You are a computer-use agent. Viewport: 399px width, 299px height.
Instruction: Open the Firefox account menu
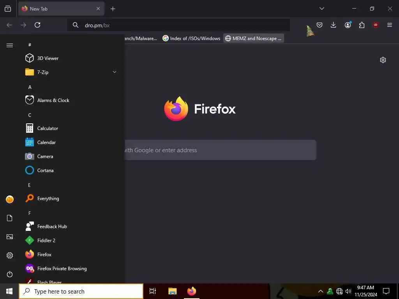(348, 25)
